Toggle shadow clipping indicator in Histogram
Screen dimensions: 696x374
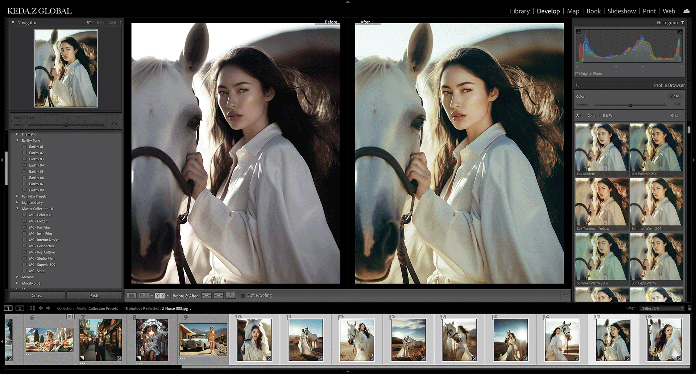(x=579, y=32)
